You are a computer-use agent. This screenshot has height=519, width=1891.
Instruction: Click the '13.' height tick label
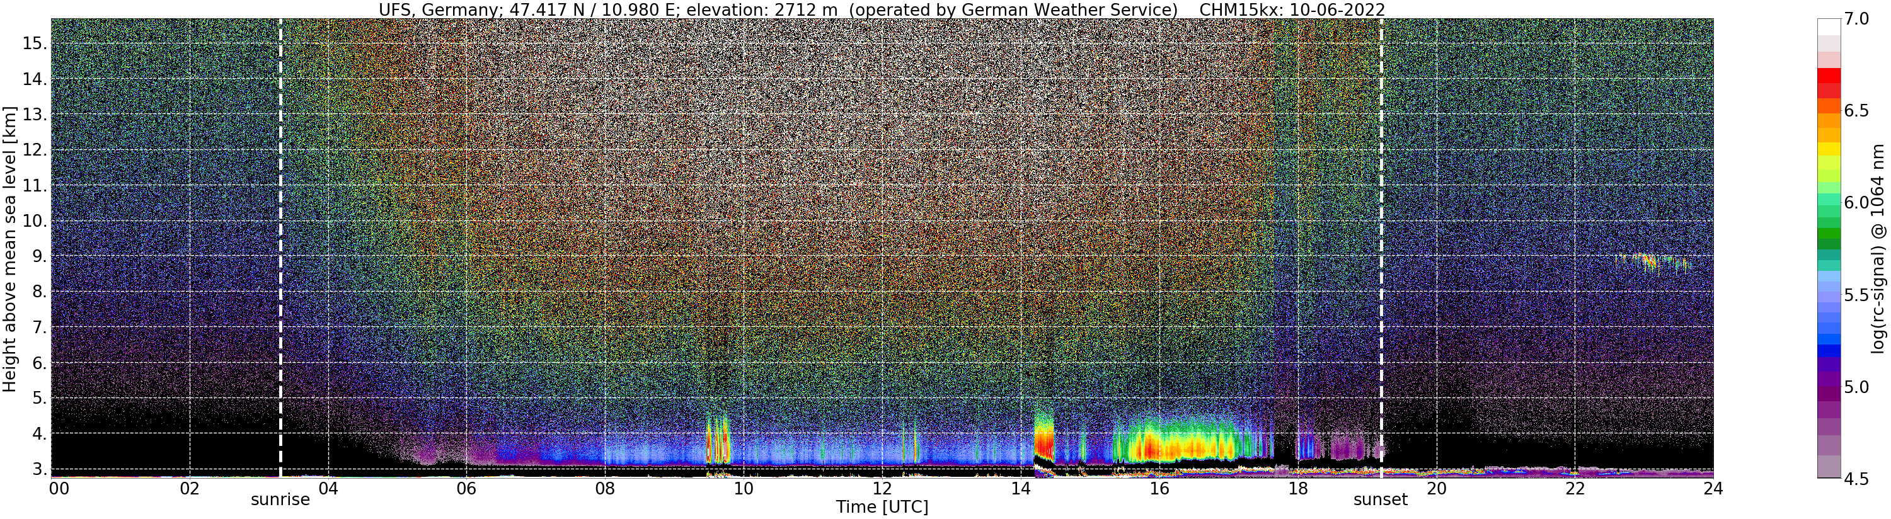(x=34, y=115)
